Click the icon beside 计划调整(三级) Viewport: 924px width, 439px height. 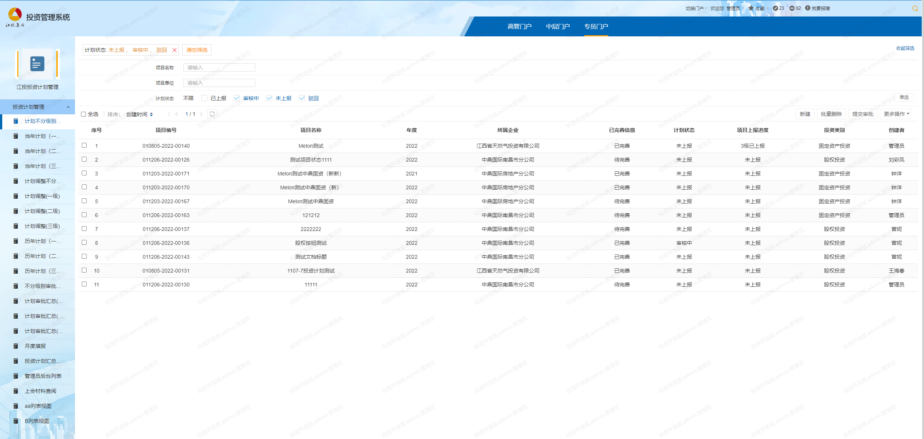pos(16,226)
